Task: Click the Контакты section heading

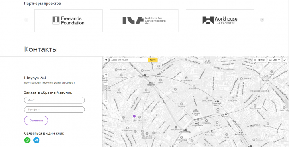Action: [x=41, y=49]
